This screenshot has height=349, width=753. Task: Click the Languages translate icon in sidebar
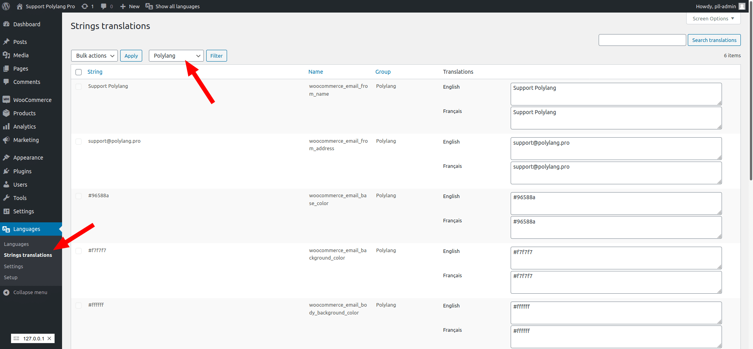tap(6, 229)
